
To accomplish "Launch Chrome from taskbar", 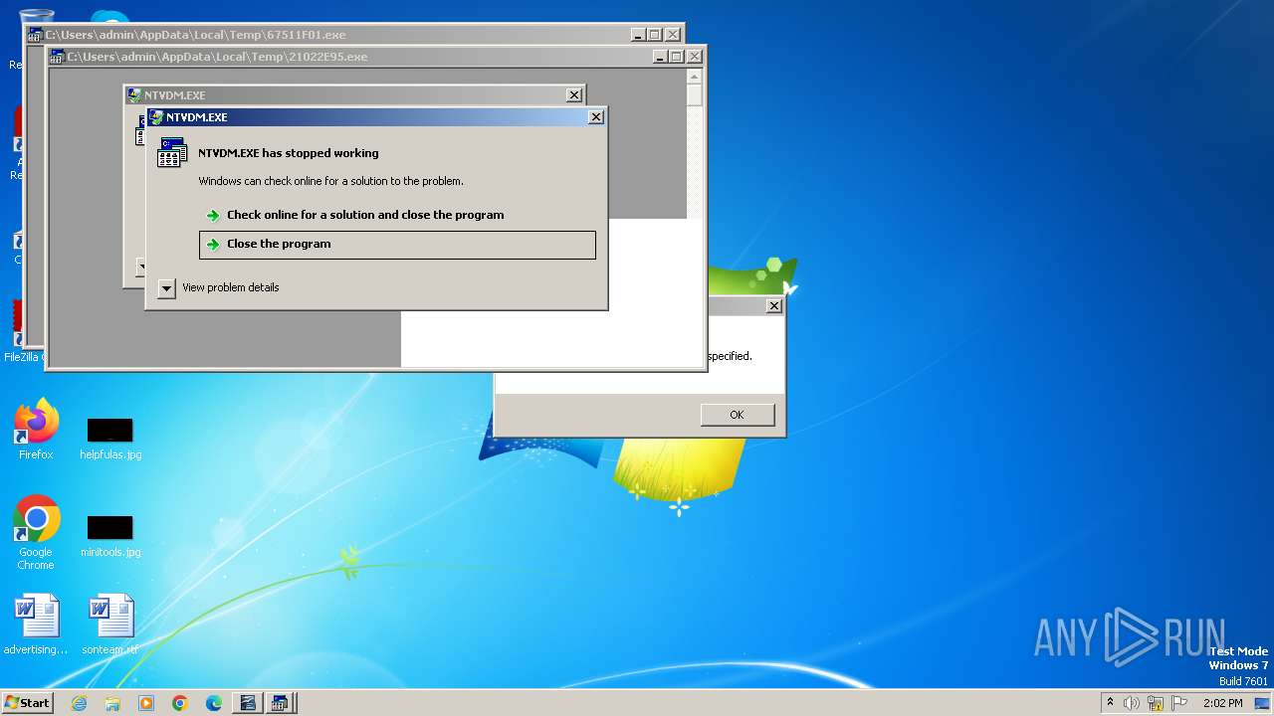I will (180, 703).
